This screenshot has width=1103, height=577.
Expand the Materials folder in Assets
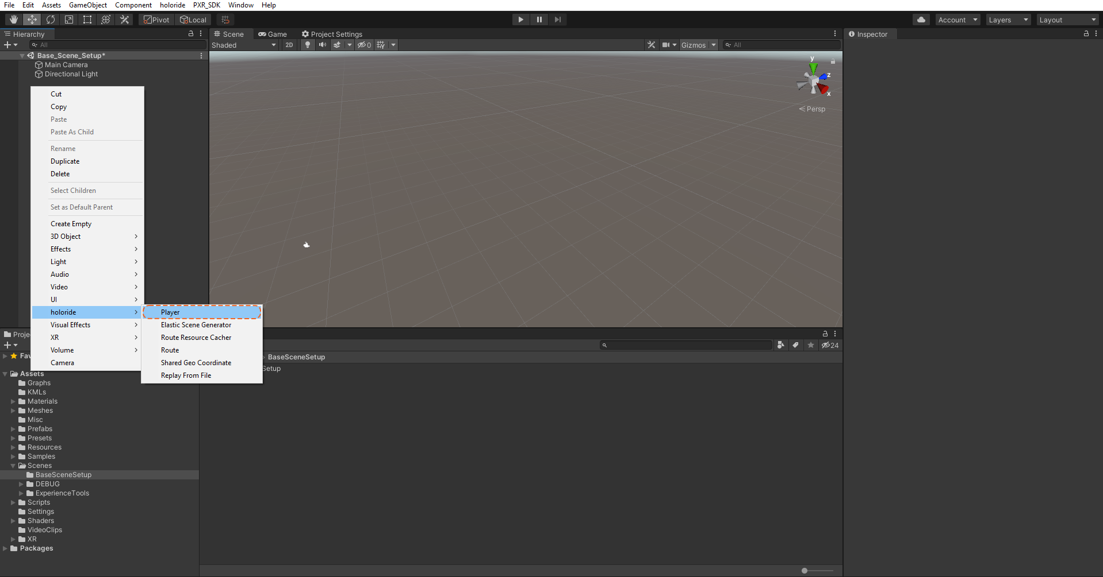13,401
